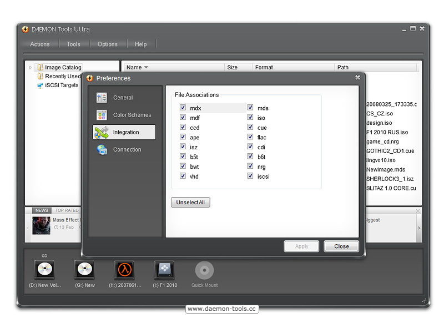444x333 pixels.
Task: Click the Unselect All button
Action: (190, 203)
